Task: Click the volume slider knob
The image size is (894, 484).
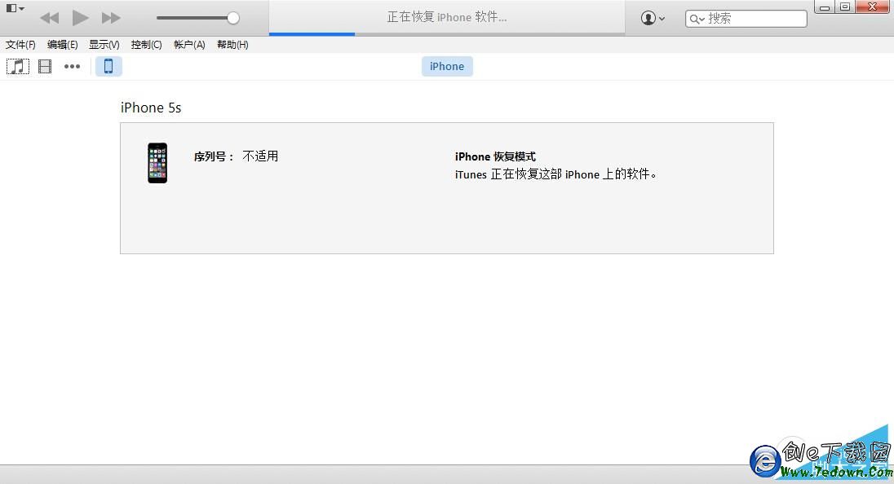Action: (x=232, y=18)
